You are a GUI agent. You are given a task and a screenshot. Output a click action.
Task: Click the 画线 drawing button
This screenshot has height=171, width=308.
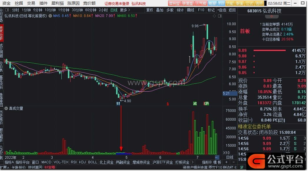tap(190, 10)
